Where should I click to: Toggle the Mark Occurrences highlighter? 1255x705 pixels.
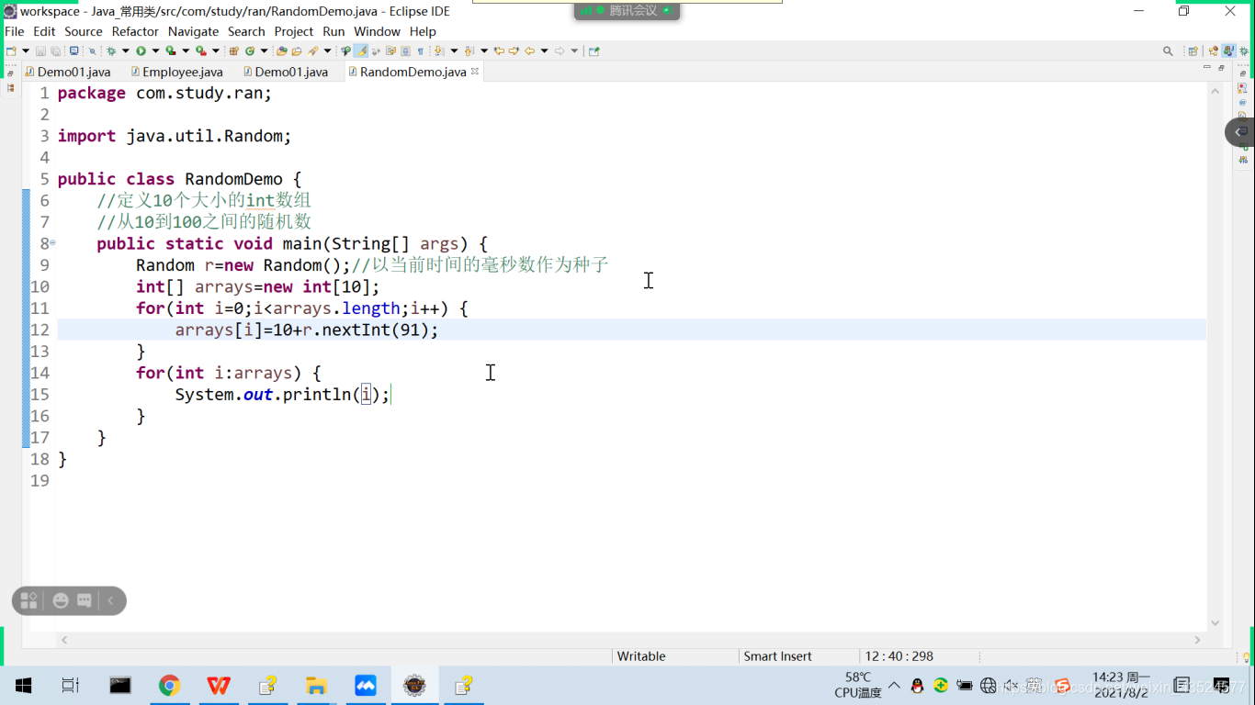(361, 50)
